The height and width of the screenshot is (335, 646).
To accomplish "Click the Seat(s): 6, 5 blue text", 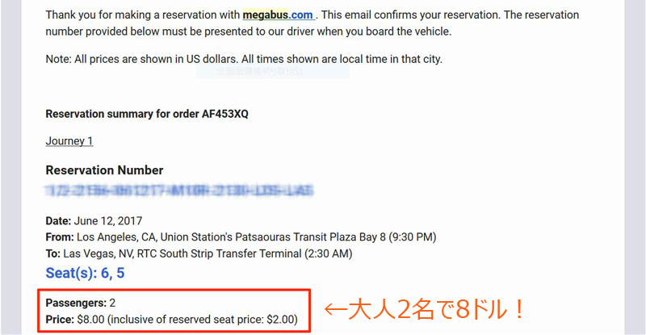I will click(x=85, y=273).
